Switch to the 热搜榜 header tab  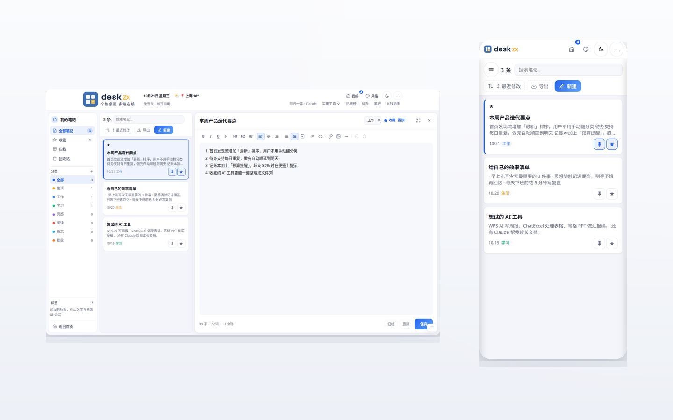click(351, 104)
